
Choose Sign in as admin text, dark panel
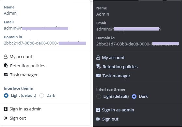pos(118,110)
